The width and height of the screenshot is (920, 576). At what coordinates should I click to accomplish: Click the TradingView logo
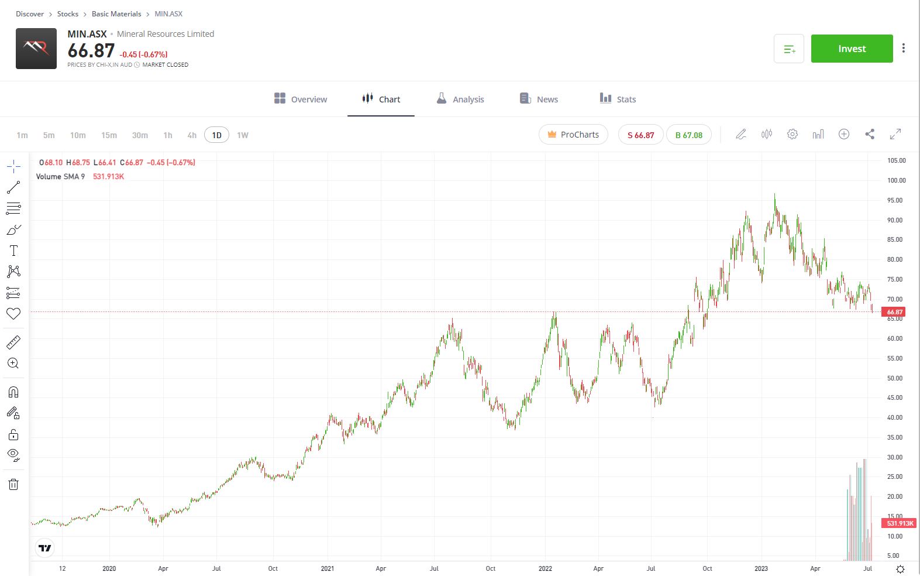[x=45, y=548]
